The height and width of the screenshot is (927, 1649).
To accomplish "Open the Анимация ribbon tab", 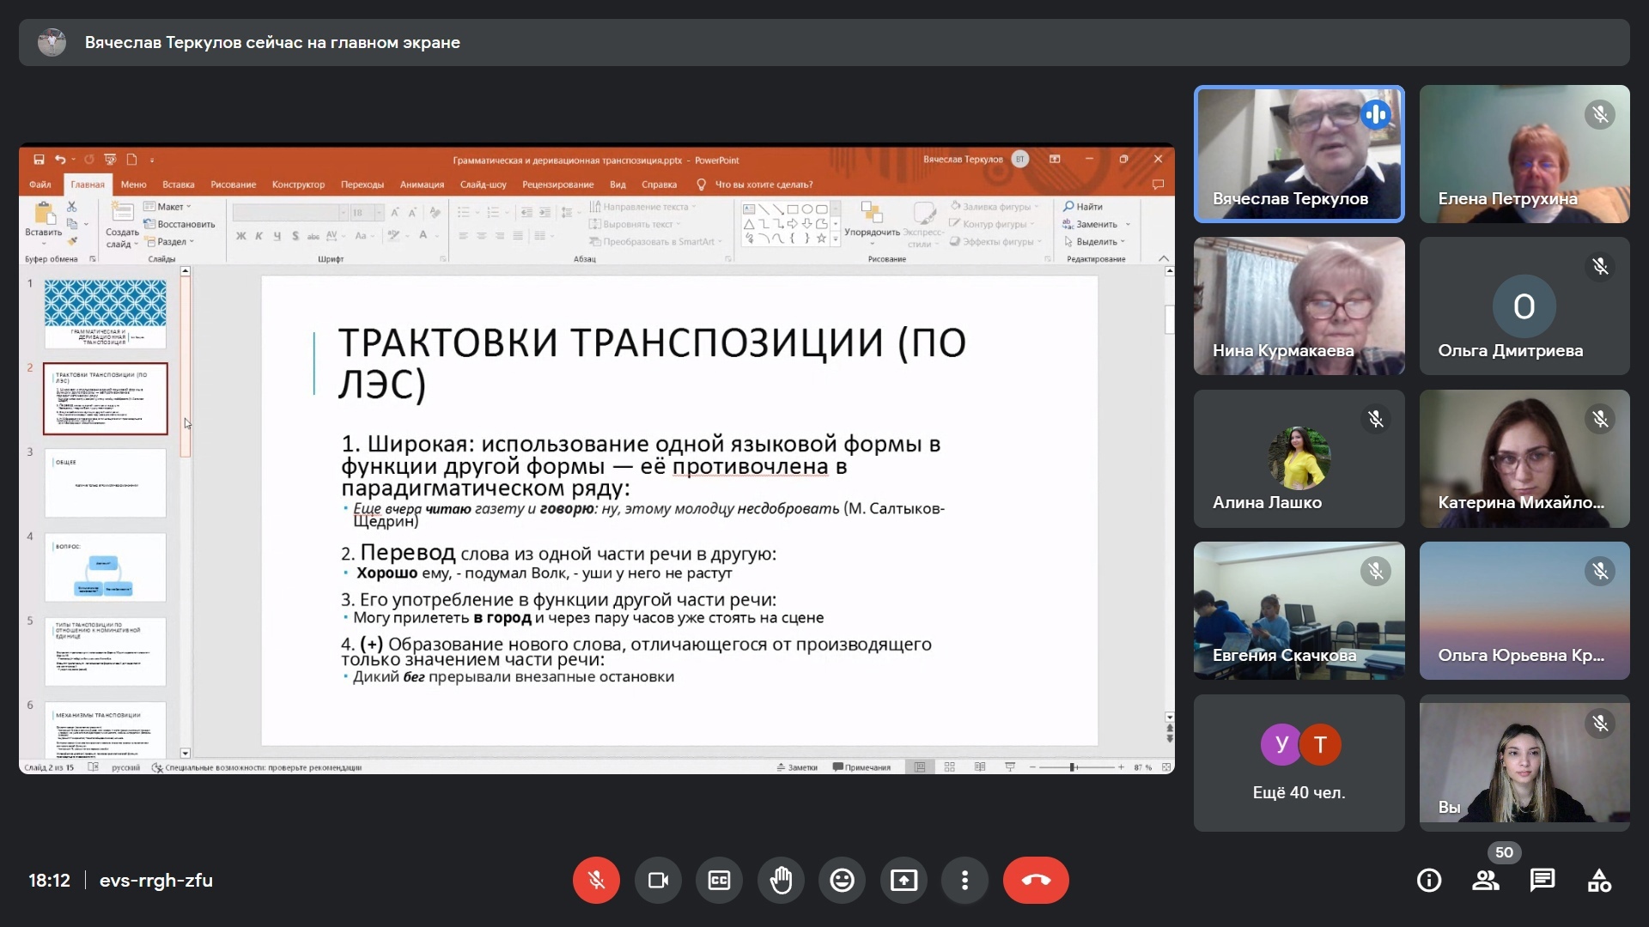I will (x=422, y=185).
